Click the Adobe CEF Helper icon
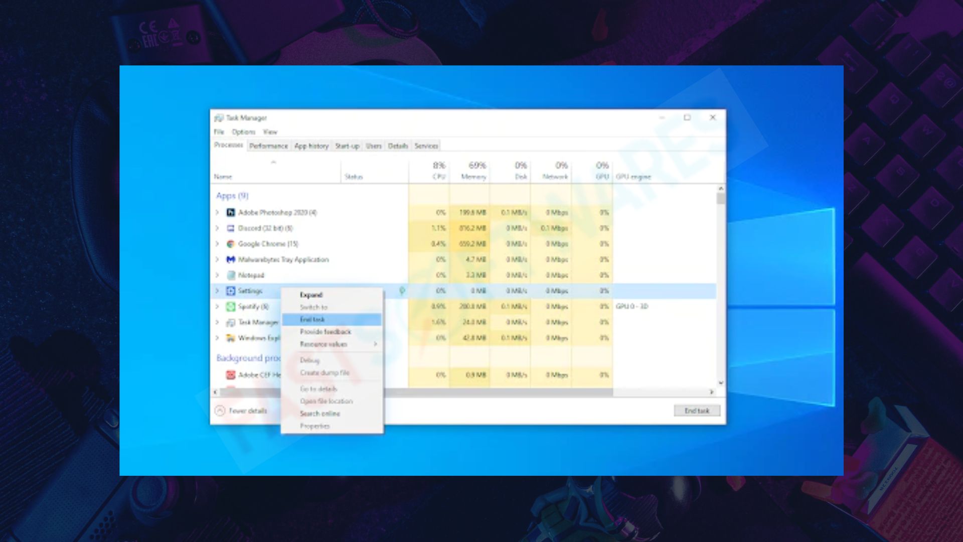 [231, 375]
